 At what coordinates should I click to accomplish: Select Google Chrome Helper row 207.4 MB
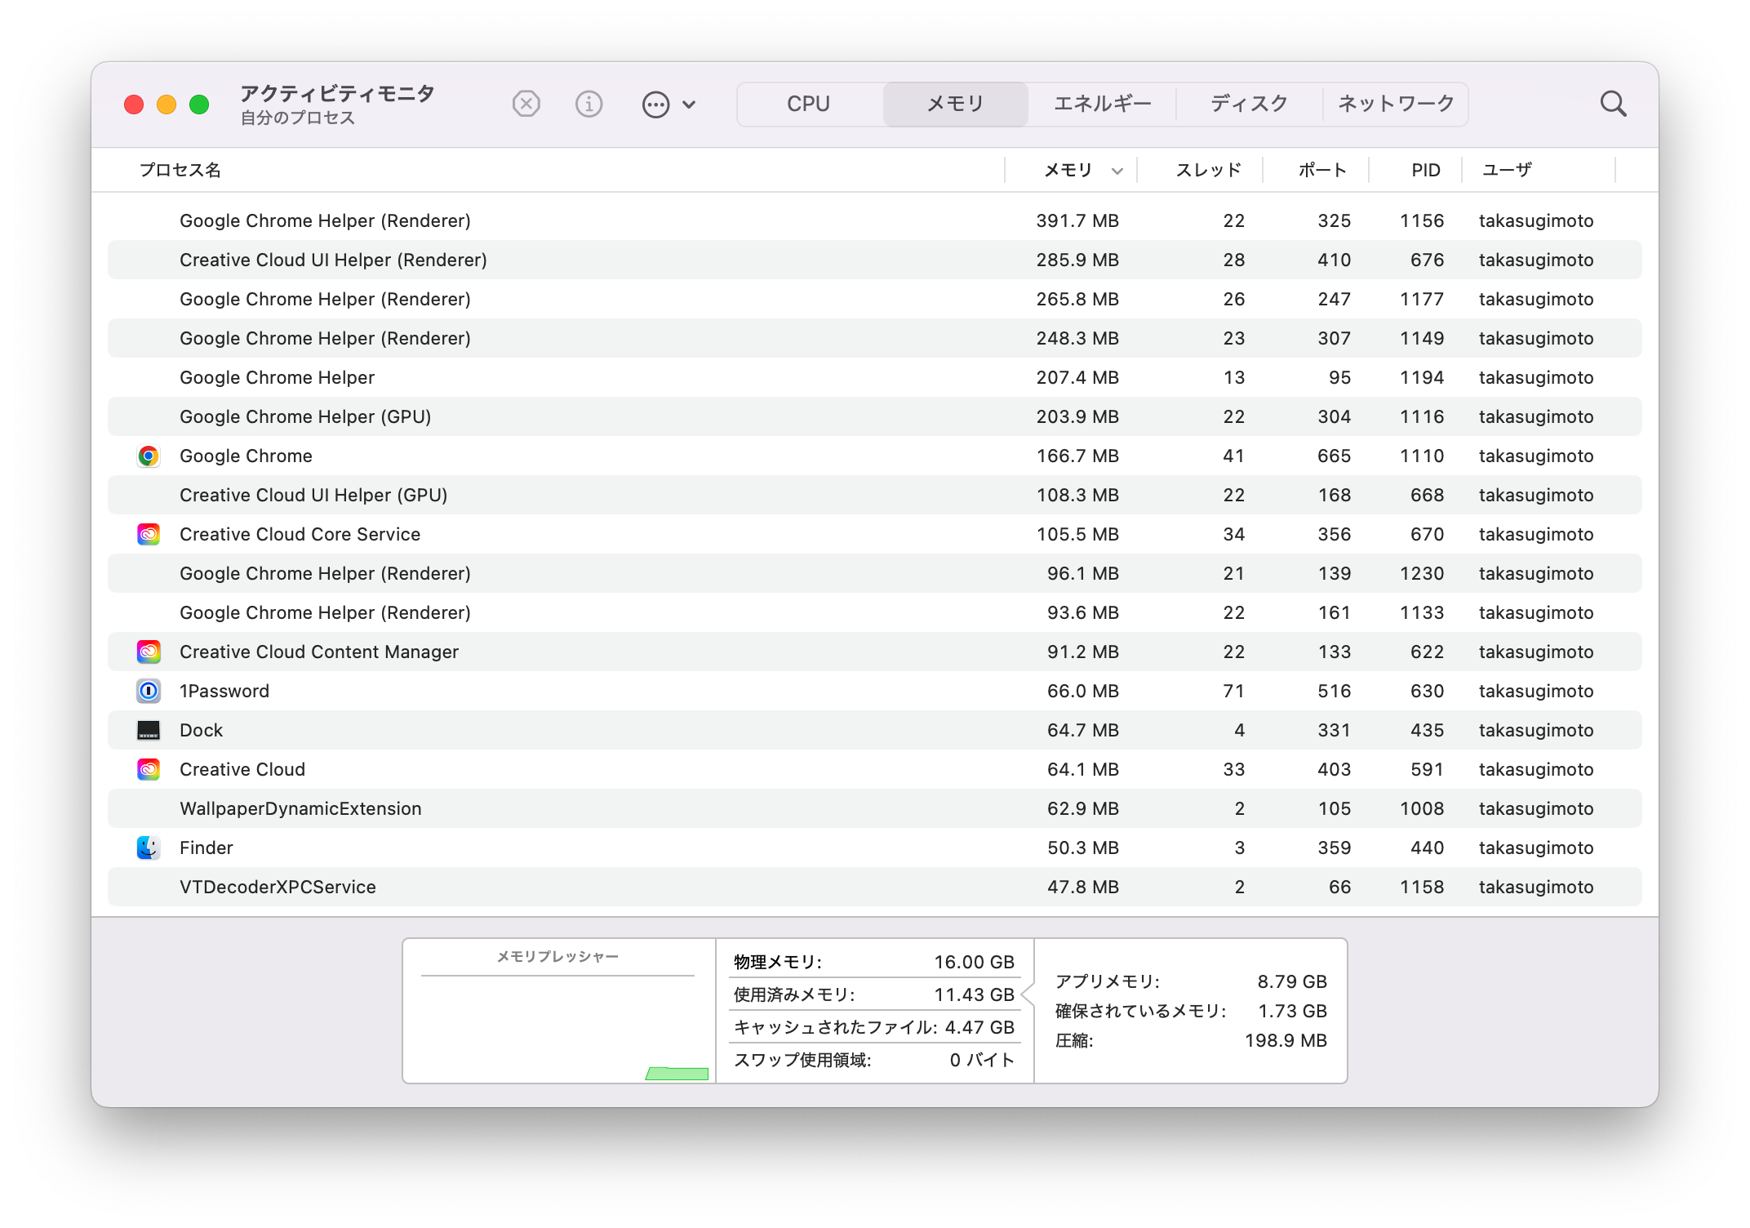(x=875, y=377)
